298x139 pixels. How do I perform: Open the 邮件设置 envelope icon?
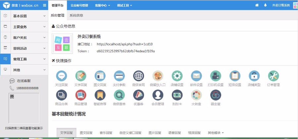pos(196,76)
